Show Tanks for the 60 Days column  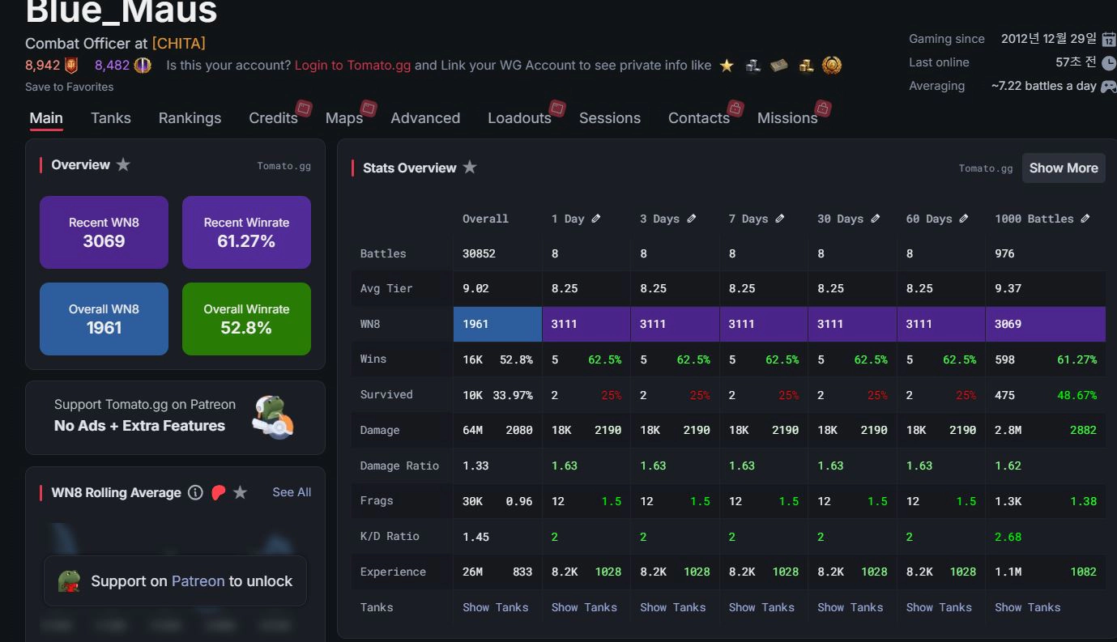click(x=939, y=607)
